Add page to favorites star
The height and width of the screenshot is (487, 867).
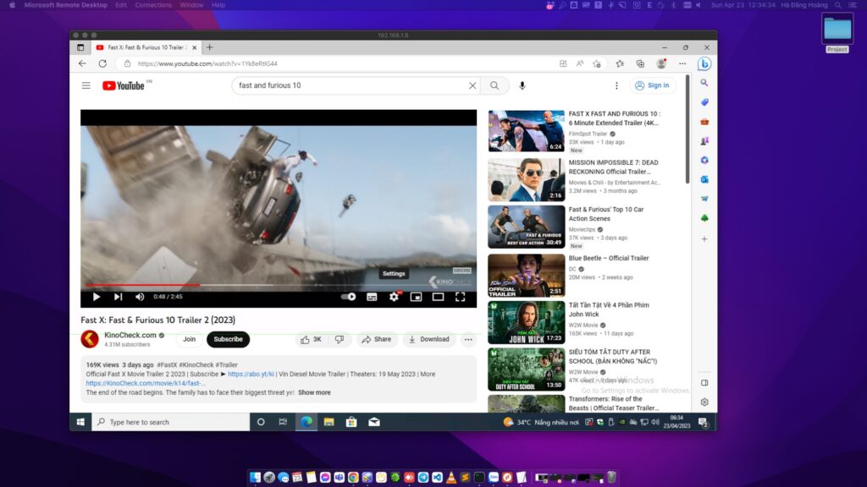pyautogui.click(x=597, y=63)
